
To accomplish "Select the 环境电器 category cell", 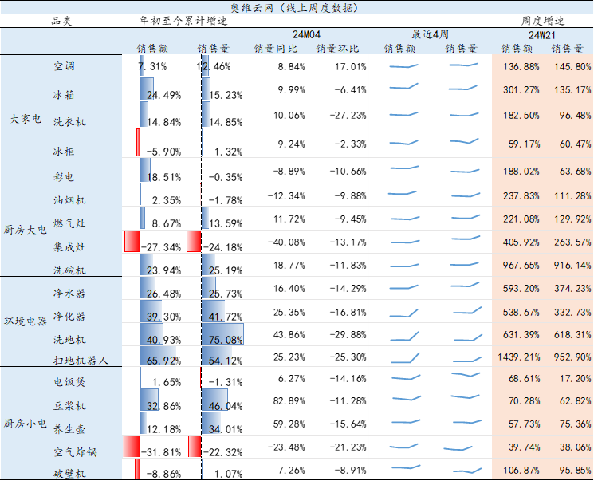I will tap(26, 321).
